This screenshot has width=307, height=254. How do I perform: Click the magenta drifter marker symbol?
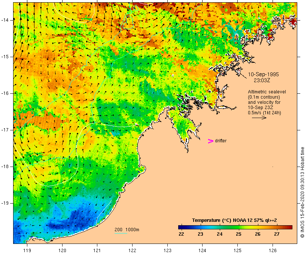pyautogui.click(x=211, y=141)
